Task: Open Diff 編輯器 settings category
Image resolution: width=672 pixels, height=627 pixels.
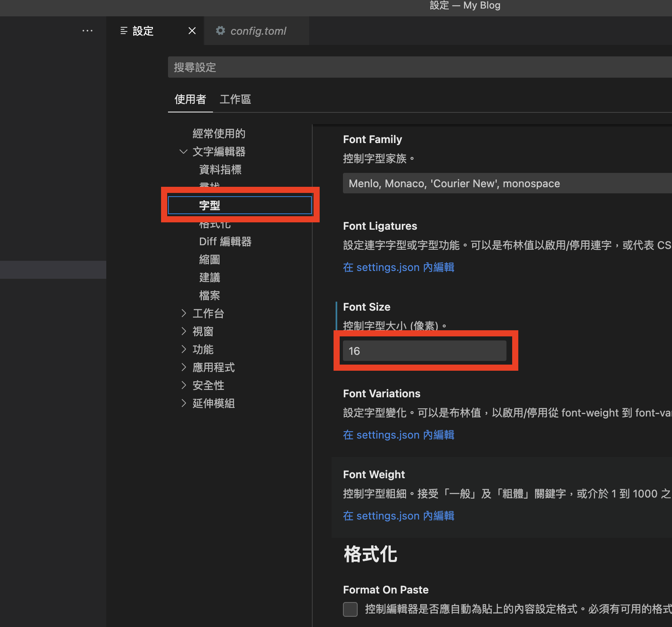Action: click(225, 242)
